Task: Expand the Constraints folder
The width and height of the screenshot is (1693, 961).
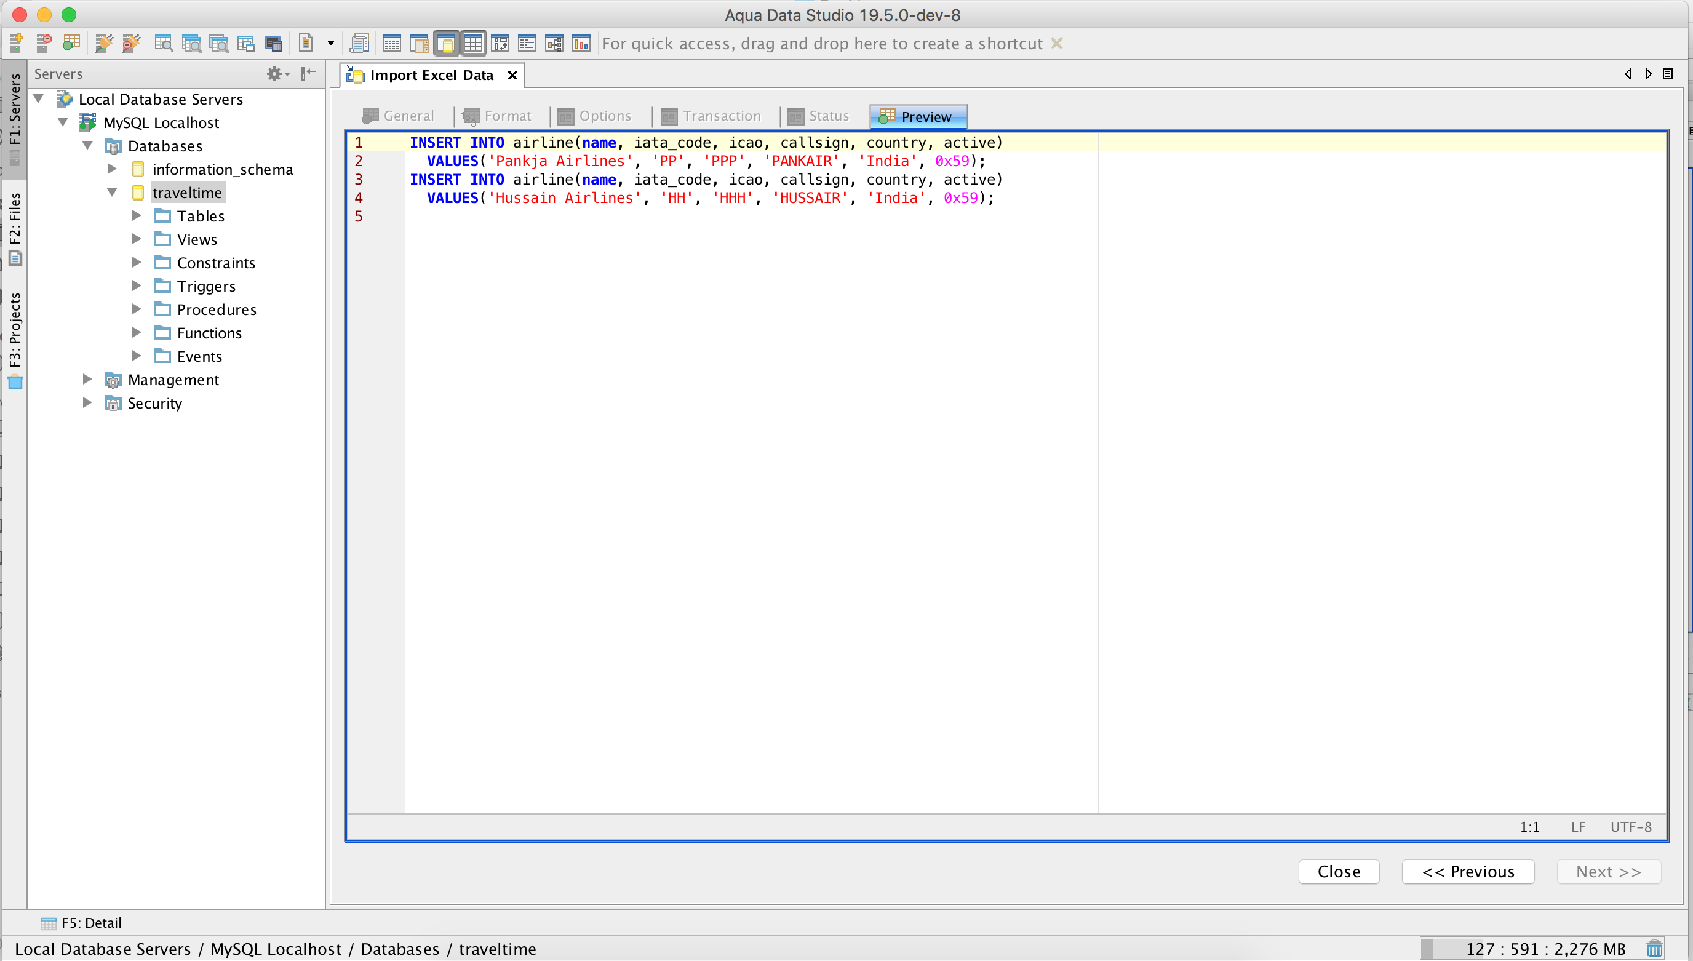Action: 137,262
